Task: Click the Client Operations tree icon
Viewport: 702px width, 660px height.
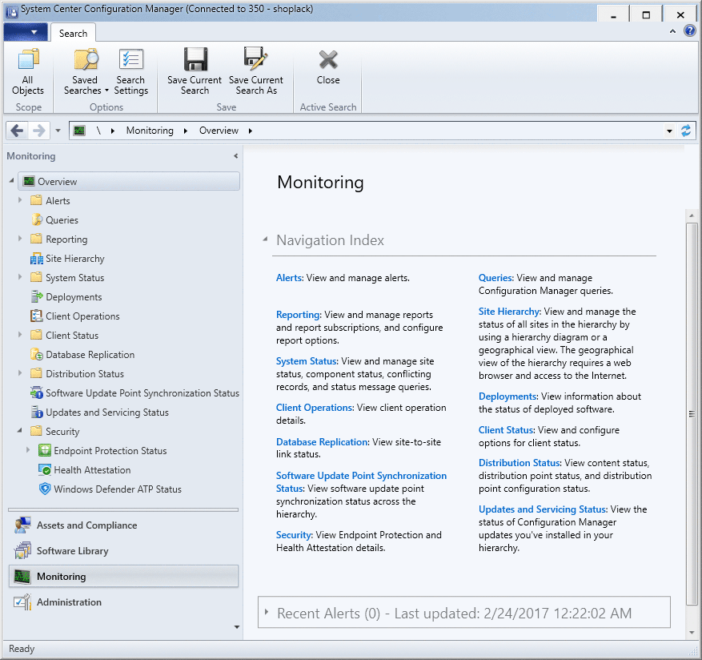Action: 36,316
